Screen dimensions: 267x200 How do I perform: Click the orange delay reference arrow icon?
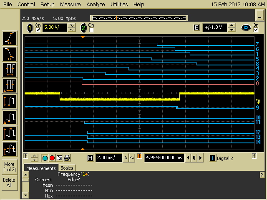click(x=139, y=156)
